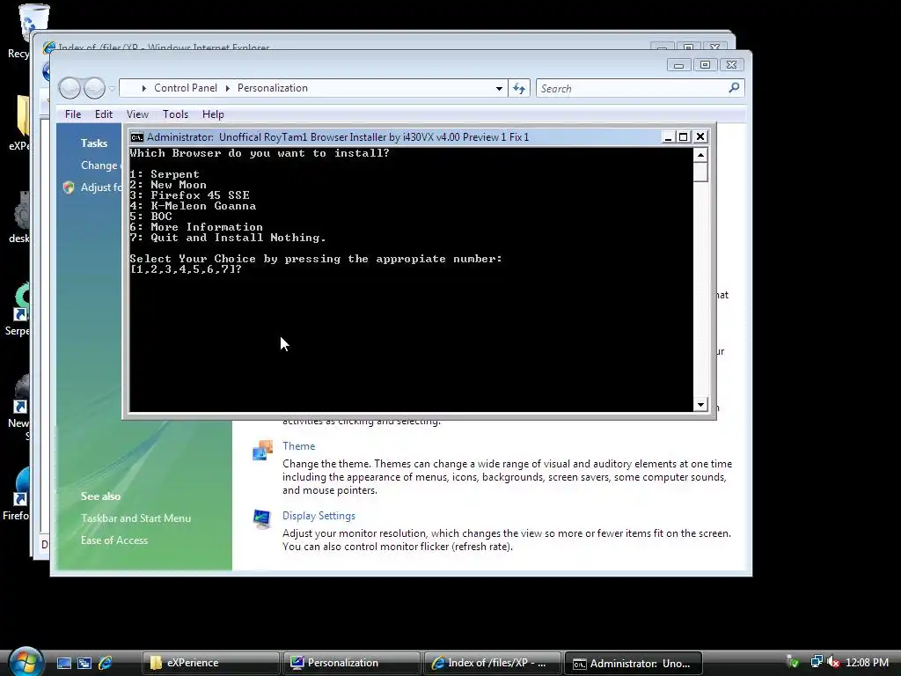Click the '4: K-Meleon Goanna' line
901x676 pixels.
coord(193,206)
